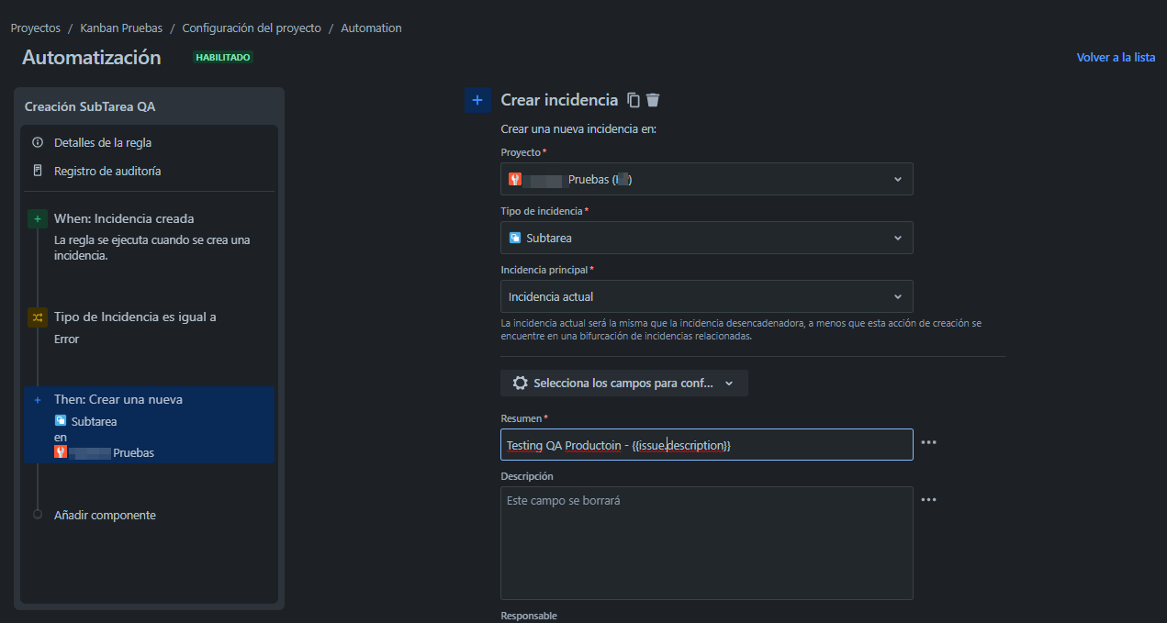Click the plus icon on Then: Crear una nueva
Image resolution: width=1167 pixels, height=623 pixels.
37,400
